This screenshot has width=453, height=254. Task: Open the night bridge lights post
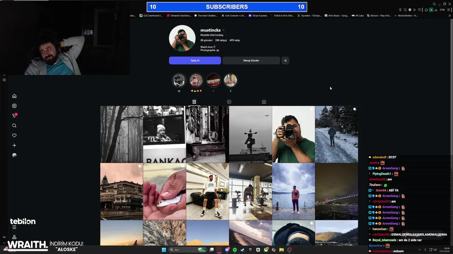click(x=337, y=191)
